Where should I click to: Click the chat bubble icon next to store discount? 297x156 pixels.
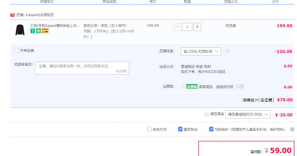click(227, 51)
